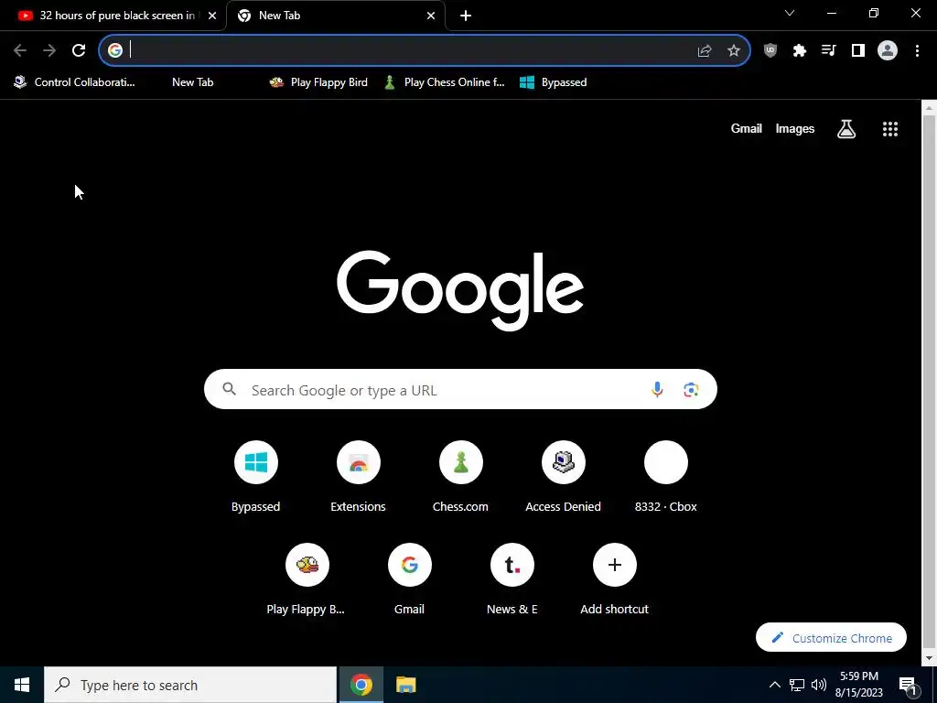This screenshot has height=703, width=937.
Task: Open the Google apps grid
Action: [890, 129]
